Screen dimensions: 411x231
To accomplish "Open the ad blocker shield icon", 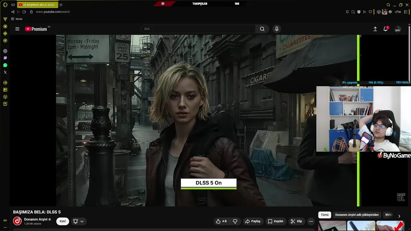I will click(359, 12).
